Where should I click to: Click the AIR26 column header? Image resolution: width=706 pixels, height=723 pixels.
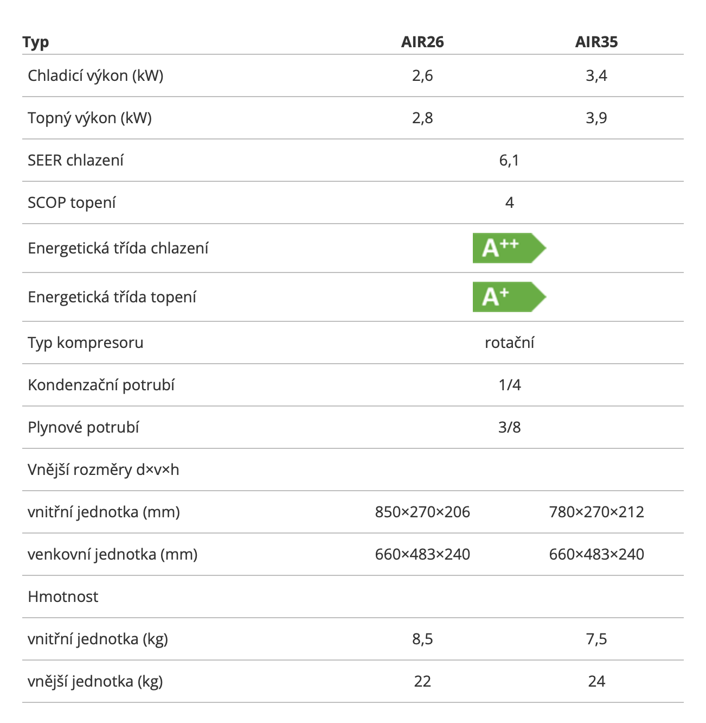422,42
